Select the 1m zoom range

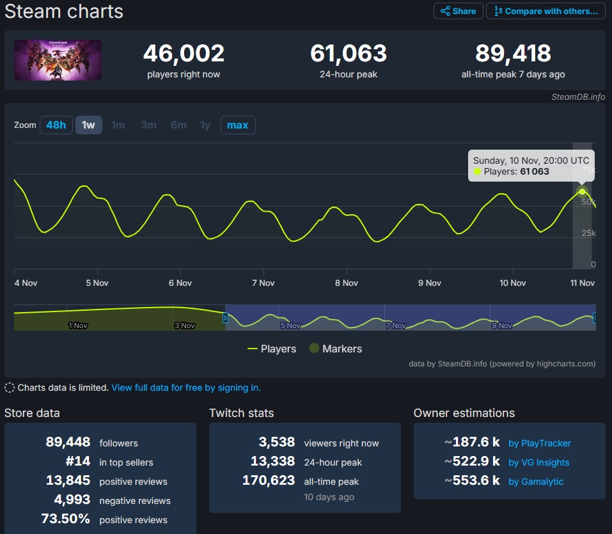118,125
